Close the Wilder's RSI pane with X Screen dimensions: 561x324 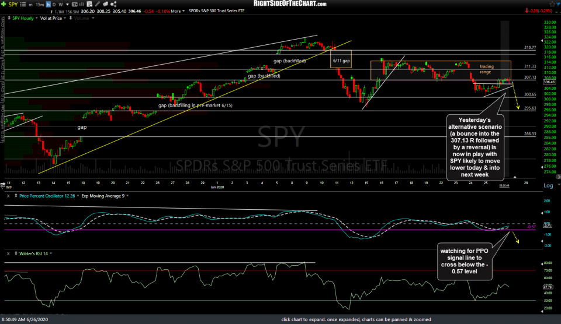click(8, 253)
